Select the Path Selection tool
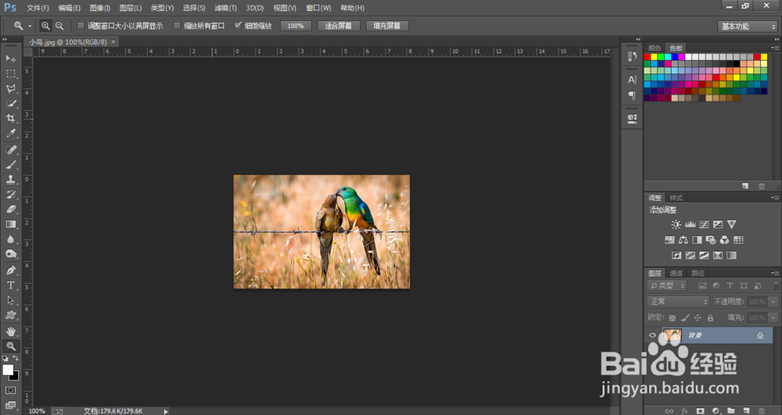 tap(10, 300)
